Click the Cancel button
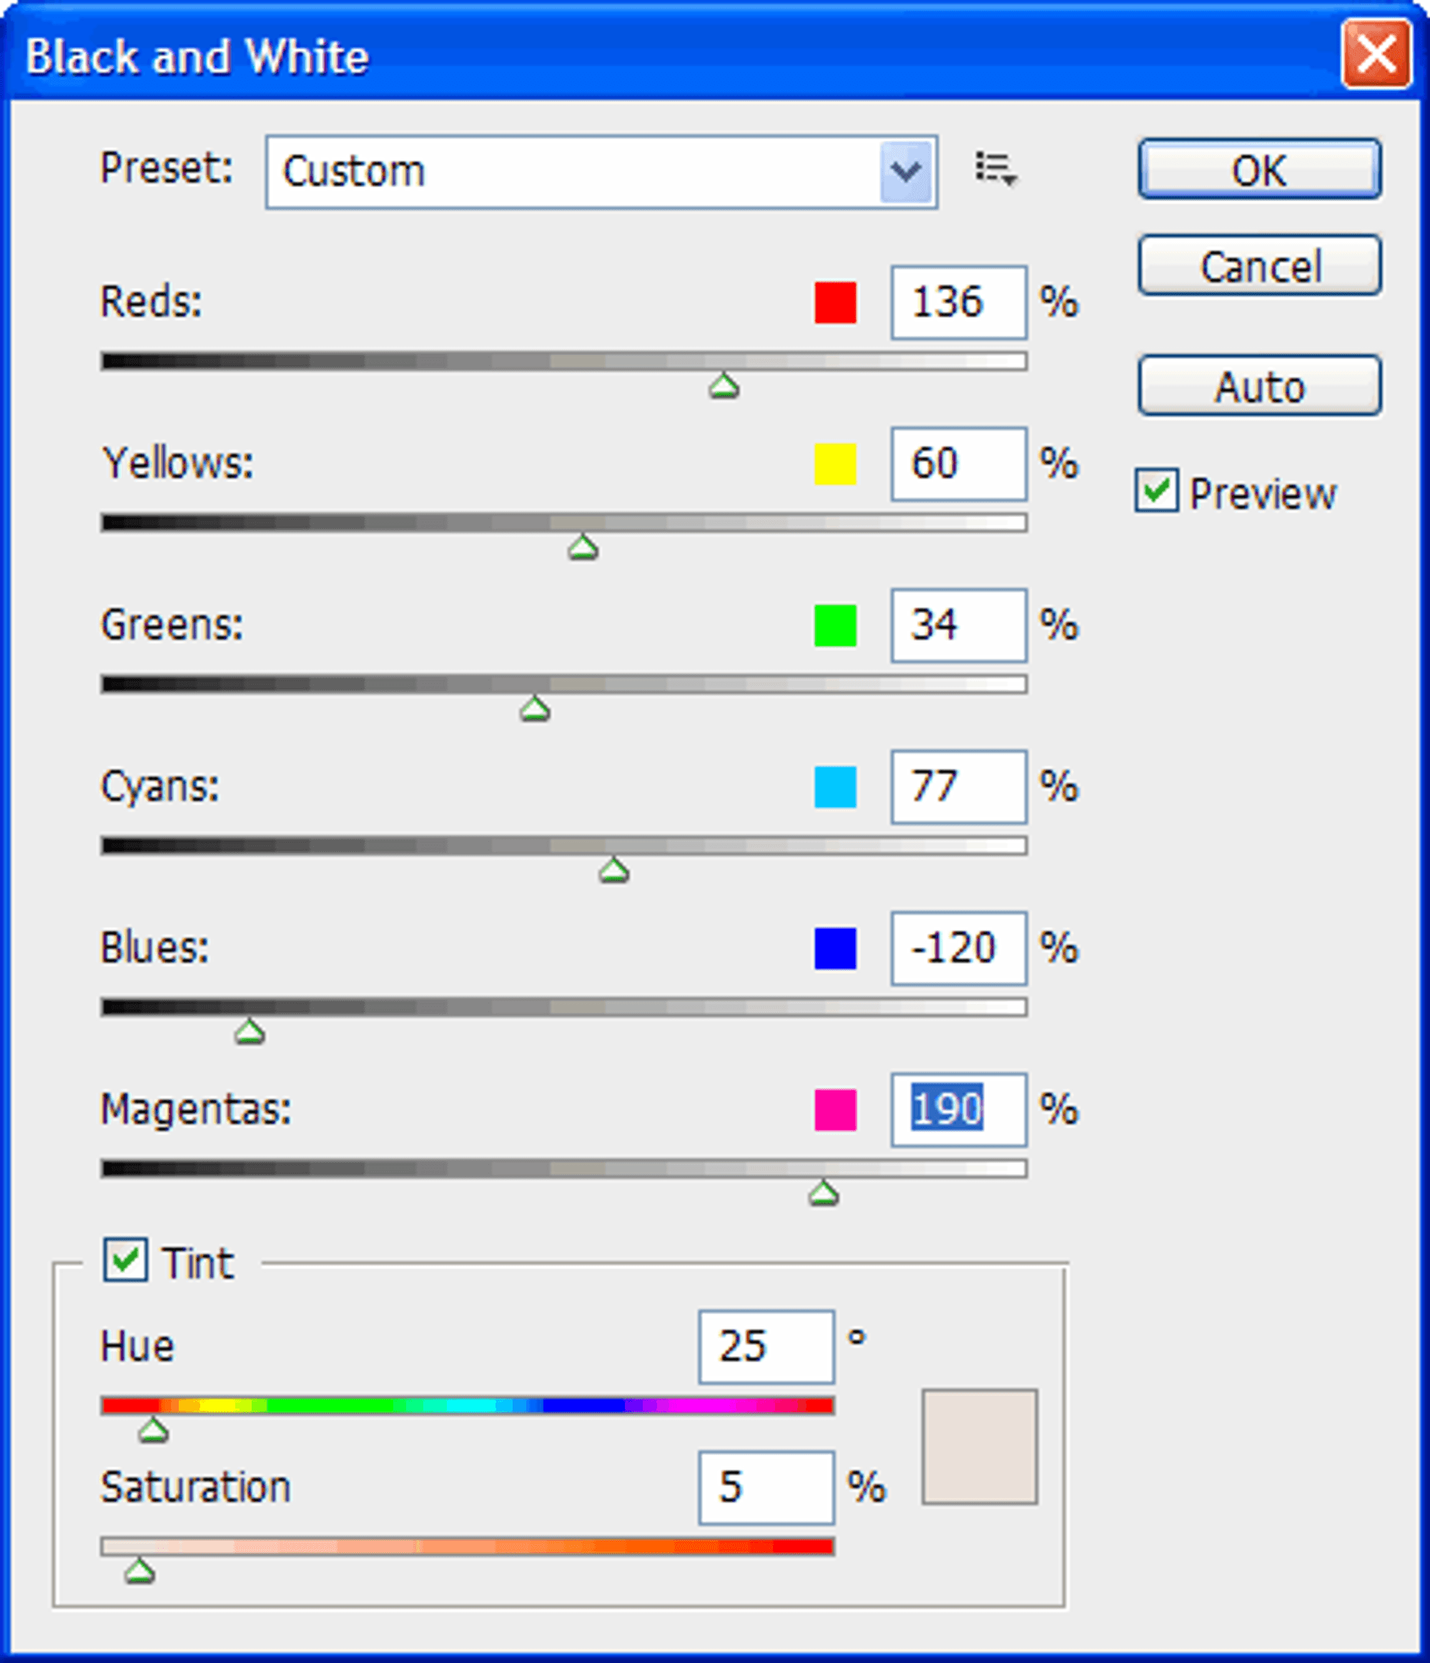Image resolution: width=1430 pixels, height=1663 pixels. [1259, 265]
